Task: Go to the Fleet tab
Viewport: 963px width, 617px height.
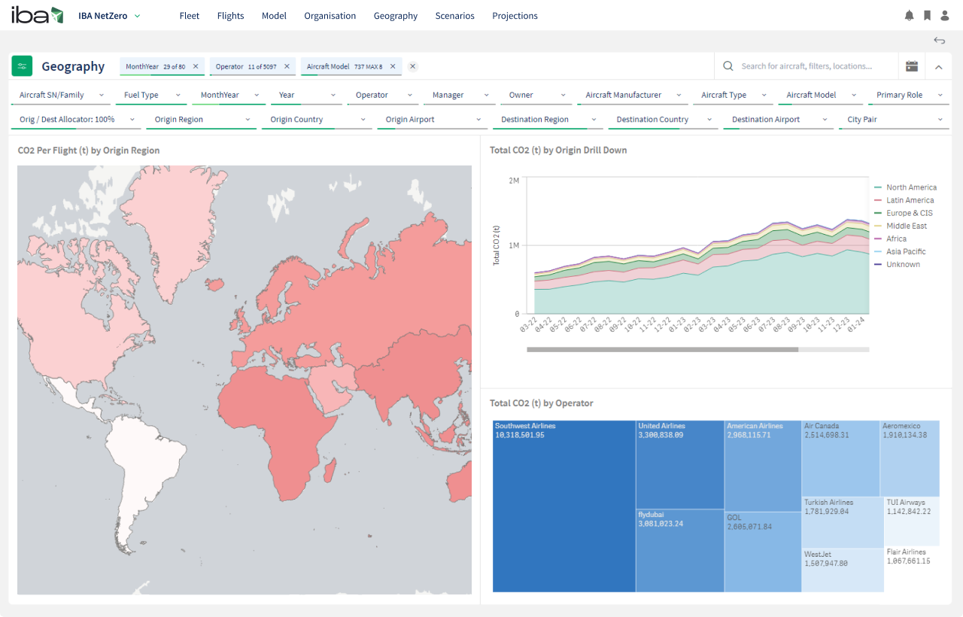Action: (x=190, y=16)
